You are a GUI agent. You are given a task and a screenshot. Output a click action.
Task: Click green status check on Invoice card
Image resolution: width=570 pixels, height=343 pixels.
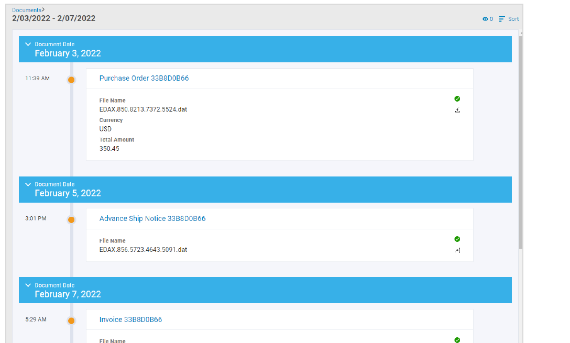tap(457, 340)
